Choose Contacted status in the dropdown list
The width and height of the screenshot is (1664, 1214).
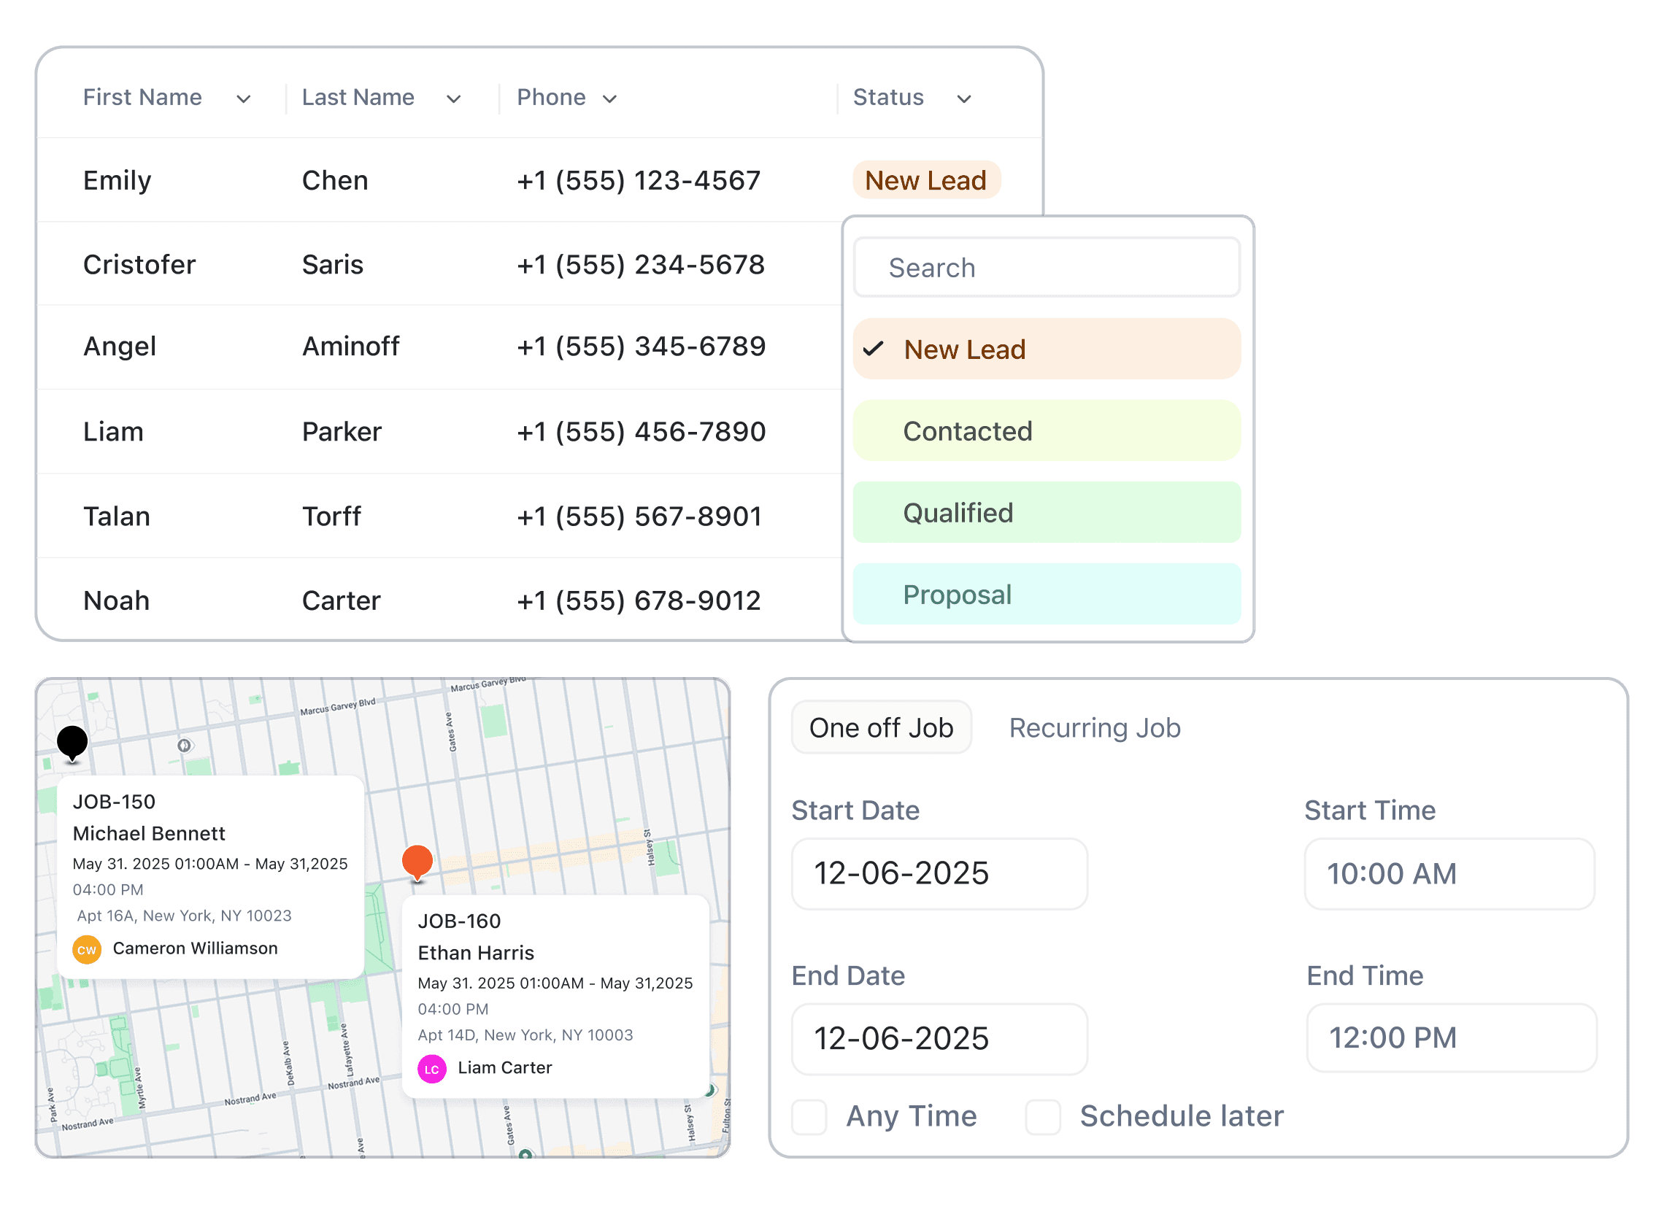pos(1046,431)
